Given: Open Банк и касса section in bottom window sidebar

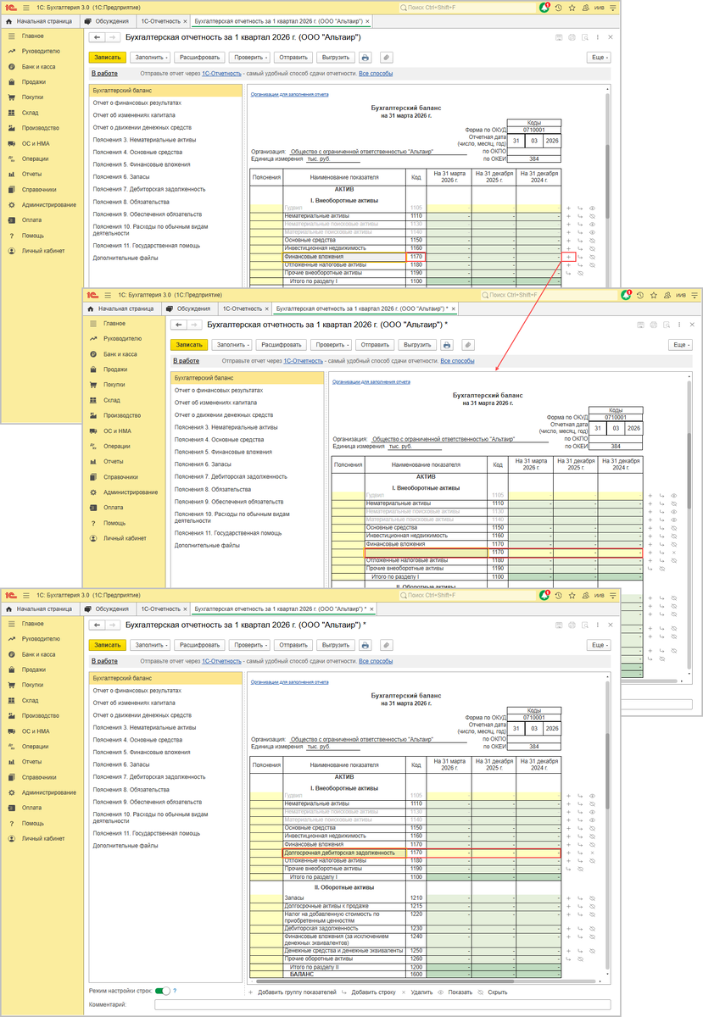Looking at the screenshot, I should [38, 654].
